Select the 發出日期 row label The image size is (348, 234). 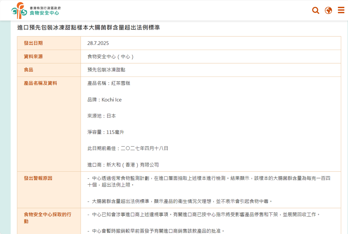point(33,43)
